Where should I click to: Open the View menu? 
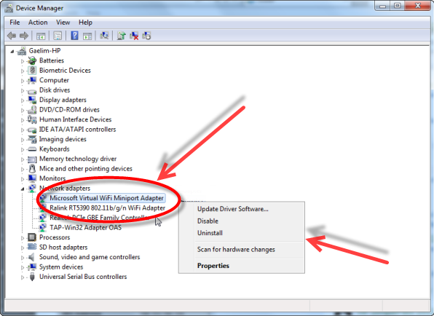click(x=63, y=23)
